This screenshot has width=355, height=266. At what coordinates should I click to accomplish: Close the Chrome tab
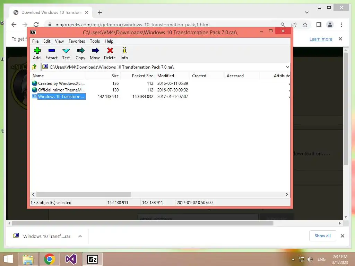[86, 12]
